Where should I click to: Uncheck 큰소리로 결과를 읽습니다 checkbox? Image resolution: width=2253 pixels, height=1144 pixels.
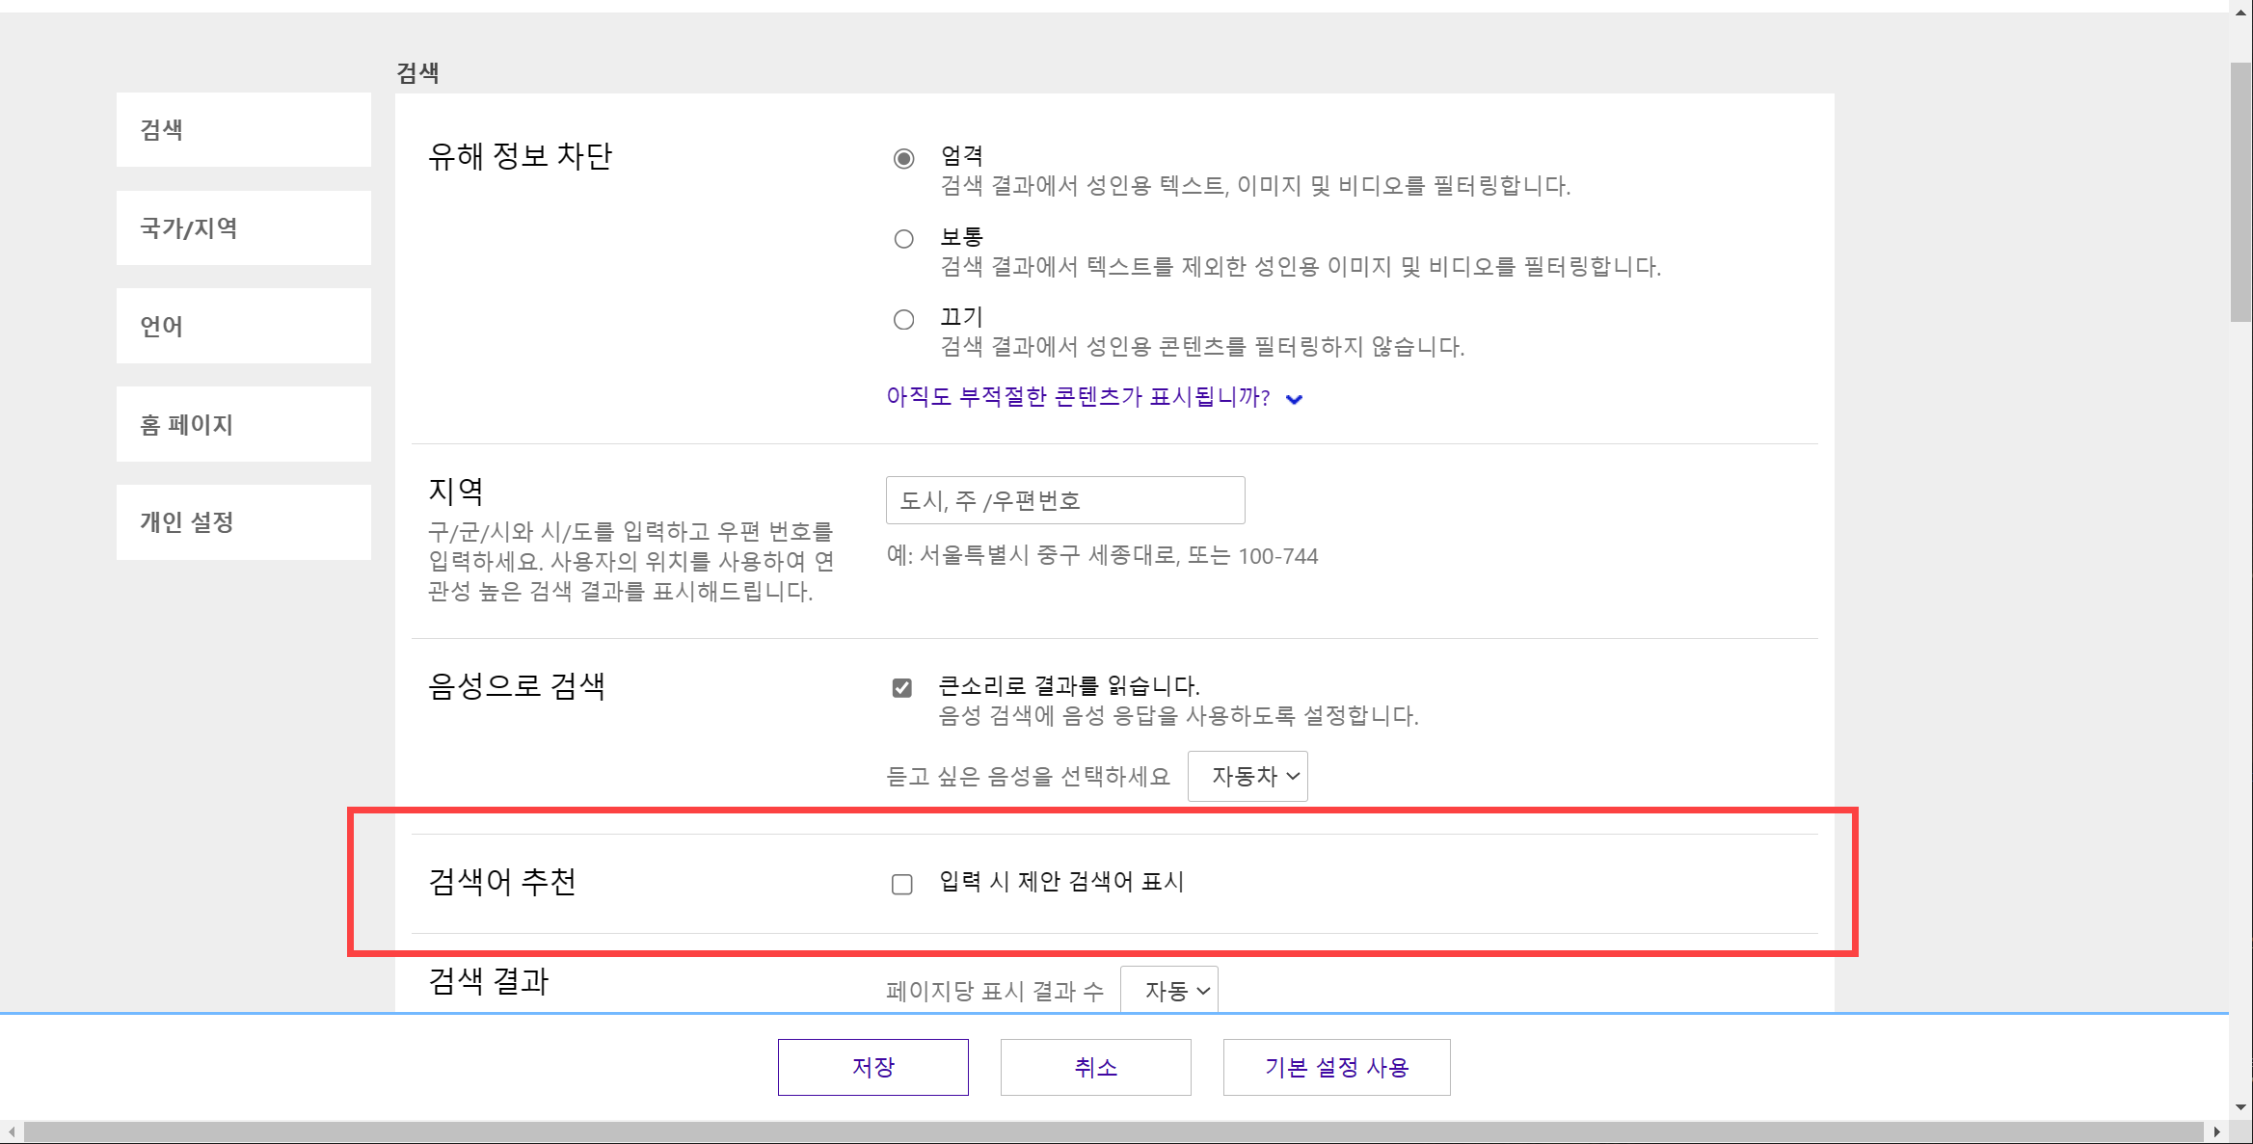click(x=902, y=687)
